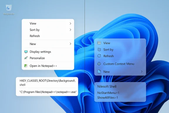Image resolution: width=169 pixels, height=113 pixels.
Task: Click the circular Refresh arrow icon
Action: click(x=99, y=56)
